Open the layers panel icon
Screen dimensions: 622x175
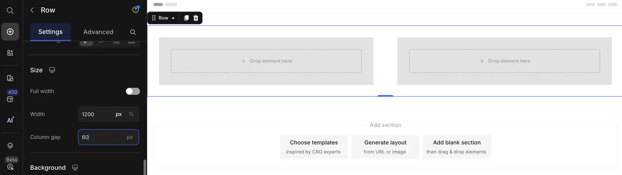[x=10, y=146]
